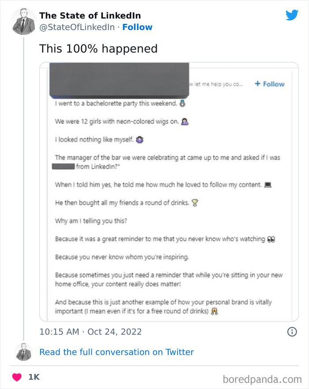
Task: Click the '10:15 AM · Oct 24, 2022' timestamp
Action: click(90, 332)
